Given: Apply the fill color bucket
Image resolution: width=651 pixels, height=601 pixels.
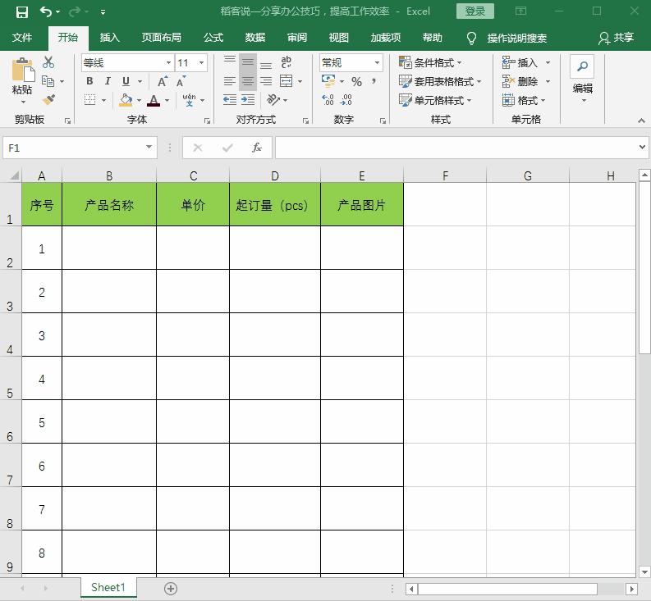Looking at the screenshot, I should [x=126, y=100].
